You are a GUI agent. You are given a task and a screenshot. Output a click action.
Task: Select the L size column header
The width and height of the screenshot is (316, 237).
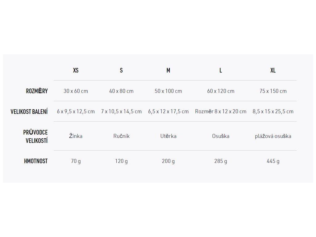click(221, 70)
